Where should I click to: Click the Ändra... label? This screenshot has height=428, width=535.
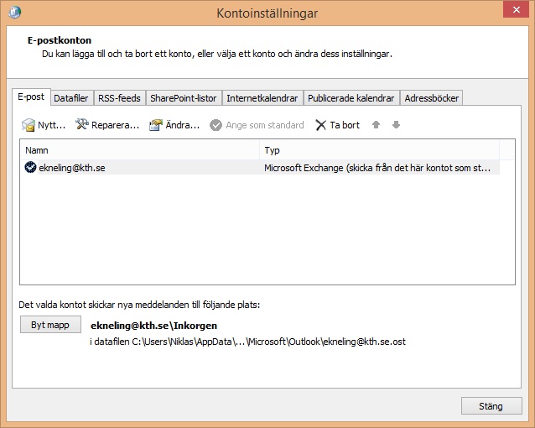click(x=183, y=124)
